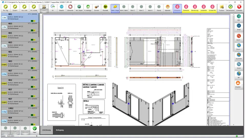Click the green status indicator in status bar
The width and height of the screenshot is (245, 139).
(x=237, y=136)
